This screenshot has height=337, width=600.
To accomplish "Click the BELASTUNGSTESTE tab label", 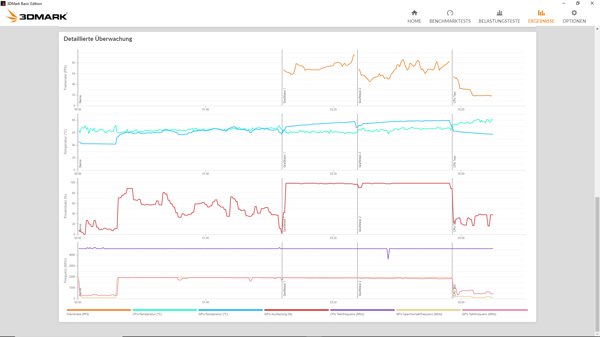I will point(499,21).
